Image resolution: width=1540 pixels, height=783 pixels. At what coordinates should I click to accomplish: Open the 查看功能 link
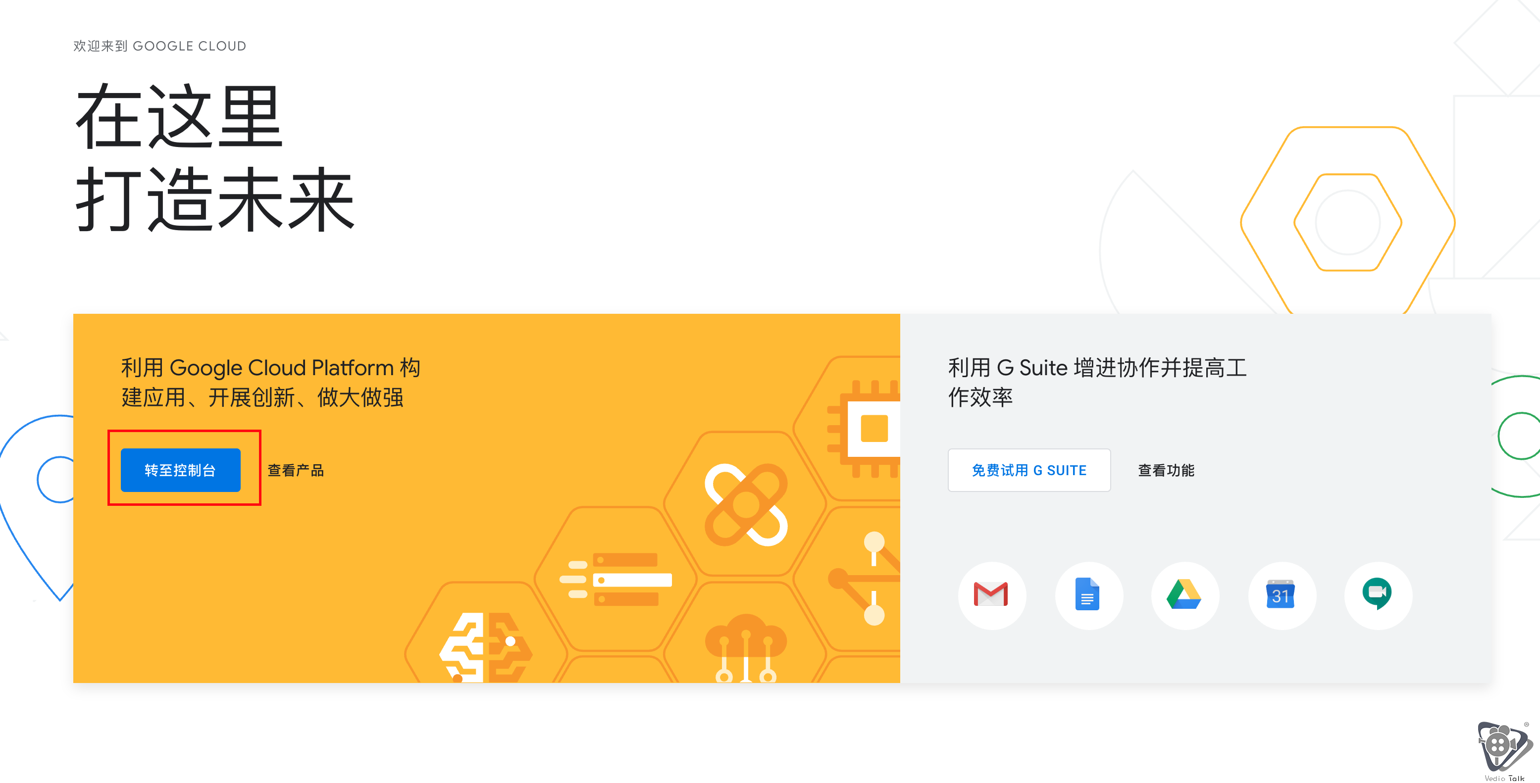1166,470
